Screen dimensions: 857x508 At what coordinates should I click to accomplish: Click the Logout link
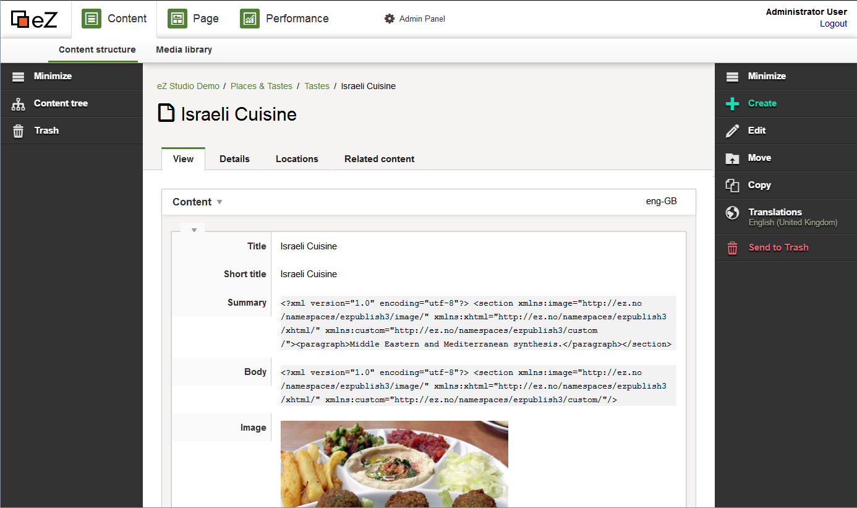pos(834,24)
